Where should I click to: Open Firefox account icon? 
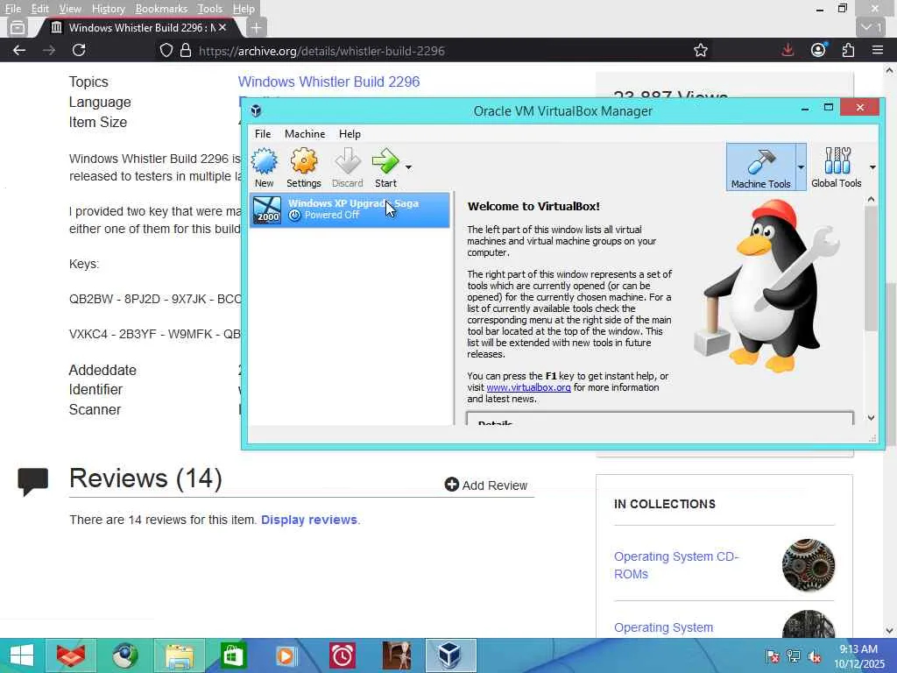tap(819, 50)
